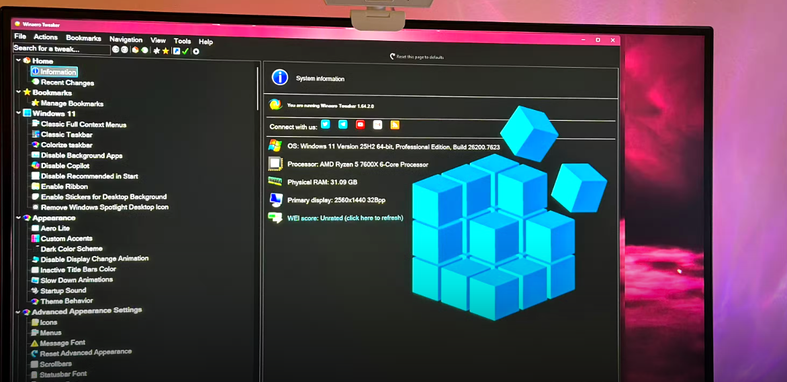Open the Navigation menu
Image resolution: width=787 pixels, height=382 pixels.
coord(126,39)
